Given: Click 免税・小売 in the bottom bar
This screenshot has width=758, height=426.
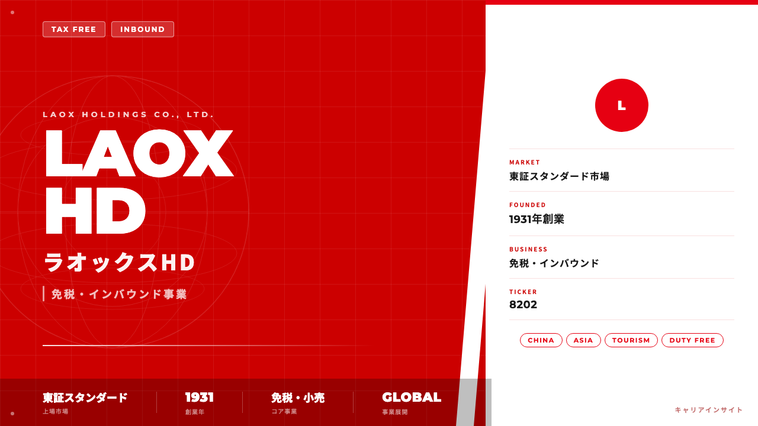Looking at the screenshot, I should coord(298,398).
